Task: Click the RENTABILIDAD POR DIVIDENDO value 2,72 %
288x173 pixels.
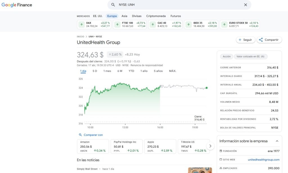Action: 274,119
